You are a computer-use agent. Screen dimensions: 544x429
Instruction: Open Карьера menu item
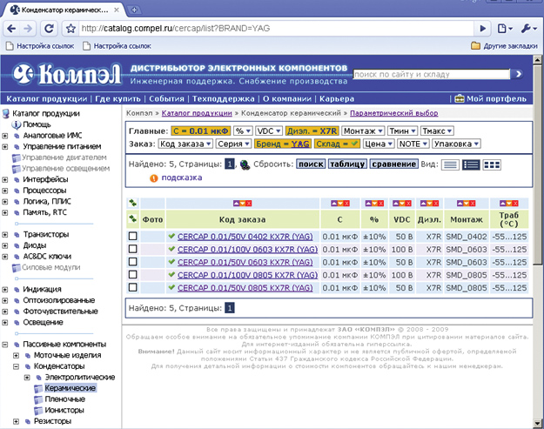pyautogui.click(x=337, y=99)
